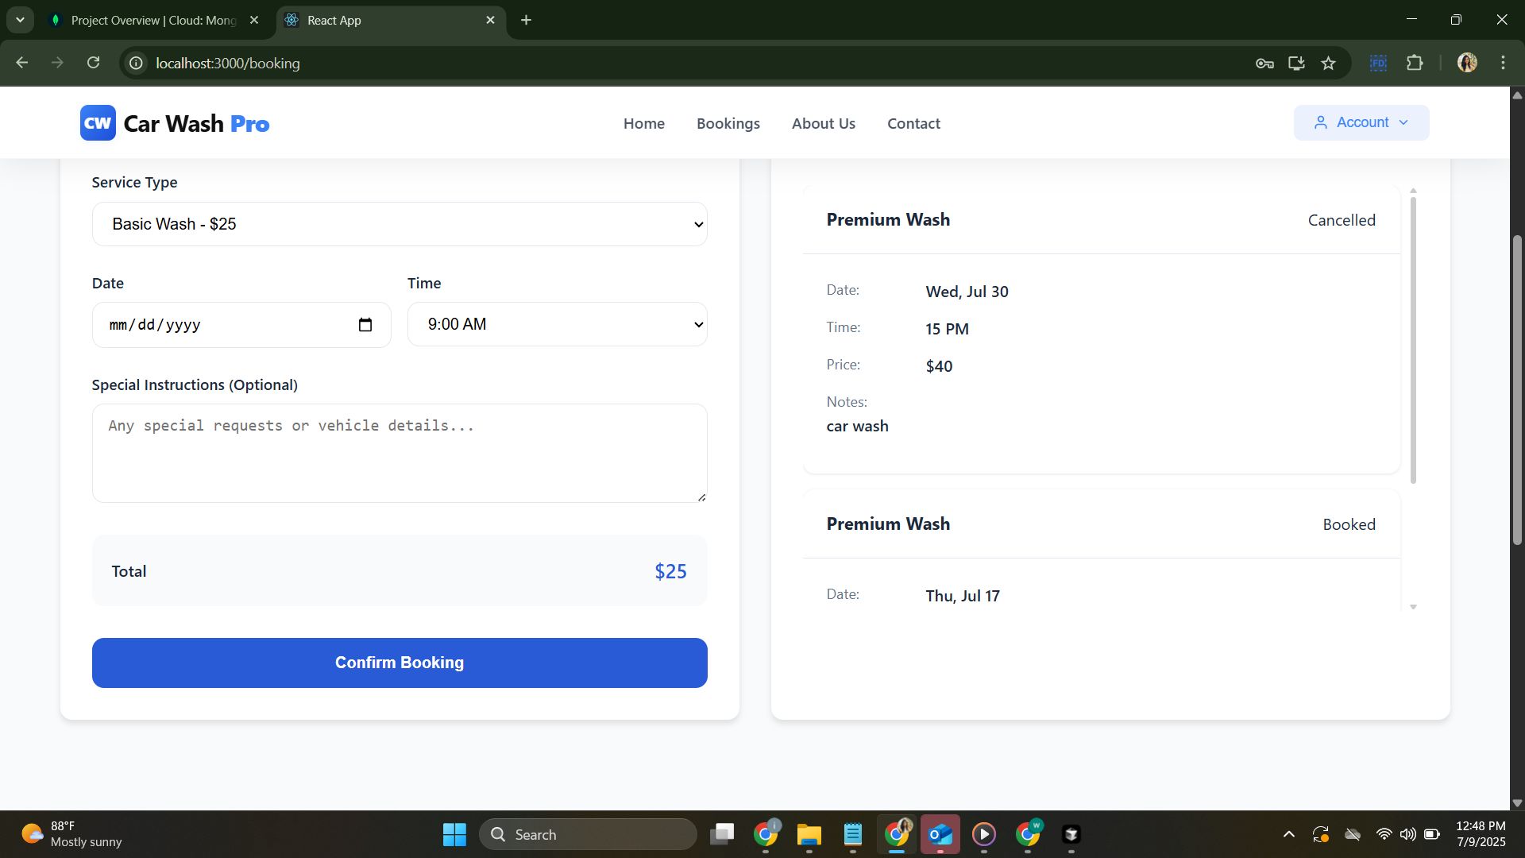Open the date picker calendar icon
This screenshot has width=1525, height=858.
tap(365, 325)
